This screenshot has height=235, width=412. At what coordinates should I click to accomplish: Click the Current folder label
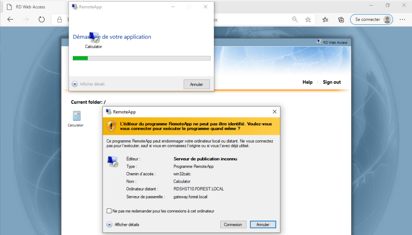(x=88, y=102)
